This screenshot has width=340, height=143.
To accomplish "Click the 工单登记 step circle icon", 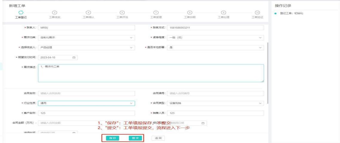I will [21, 12].
